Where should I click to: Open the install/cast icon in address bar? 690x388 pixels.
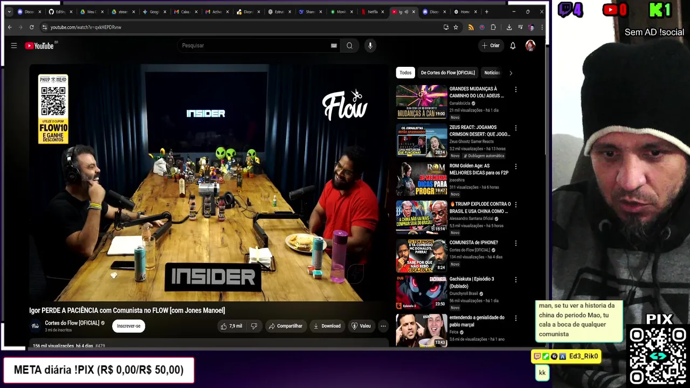click(x=446, y=27)
